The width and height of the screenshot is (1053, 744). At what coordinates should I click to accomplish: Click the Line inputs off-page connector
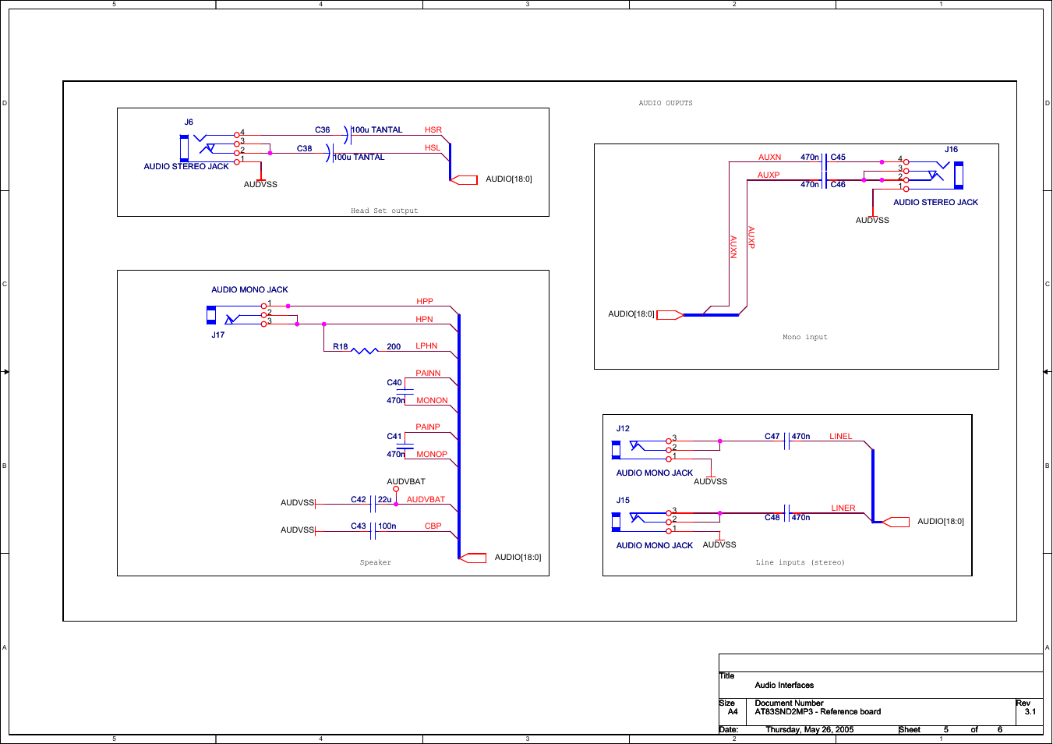click(896, 522)
